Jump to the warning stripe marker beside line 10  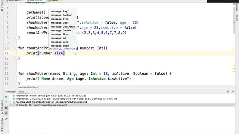point(234,48)
